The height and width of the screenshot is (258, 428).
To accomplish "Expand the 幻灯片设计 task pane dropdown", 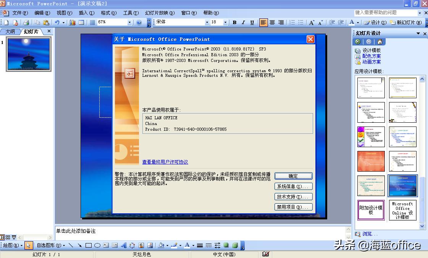I will point(418,33).
